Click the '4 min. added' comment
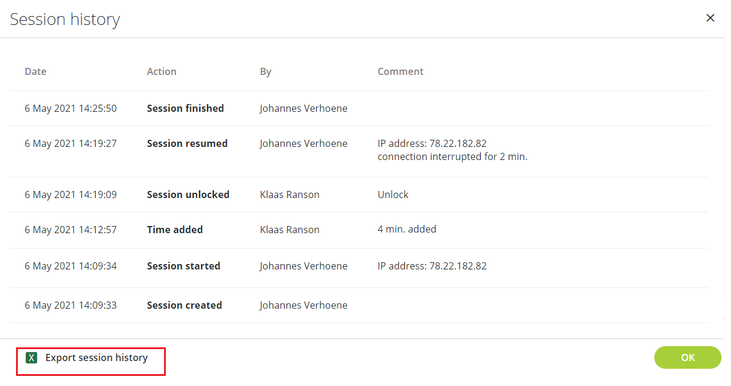 (x=407, y=229)
